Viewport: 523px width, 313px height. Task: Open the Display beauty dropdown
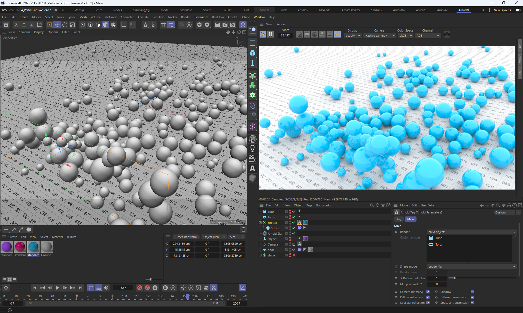(352, 36)
